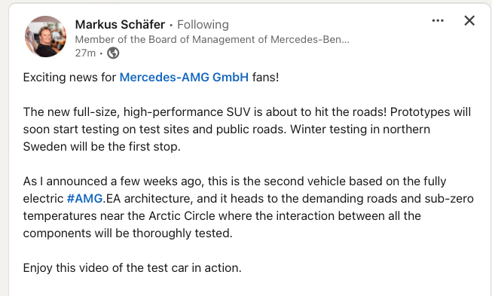This screenshot has width=492, height=296.
Task: Open the Markus Schäfer name link
Action: click(x=120, y=24)
